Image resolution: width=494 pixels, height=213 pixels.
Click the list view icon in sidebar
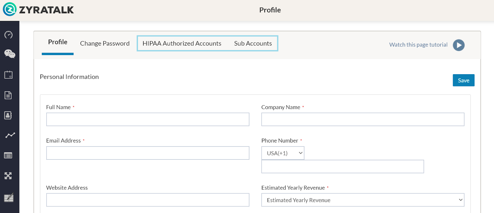pyautogui.click(x=8, y=155)
